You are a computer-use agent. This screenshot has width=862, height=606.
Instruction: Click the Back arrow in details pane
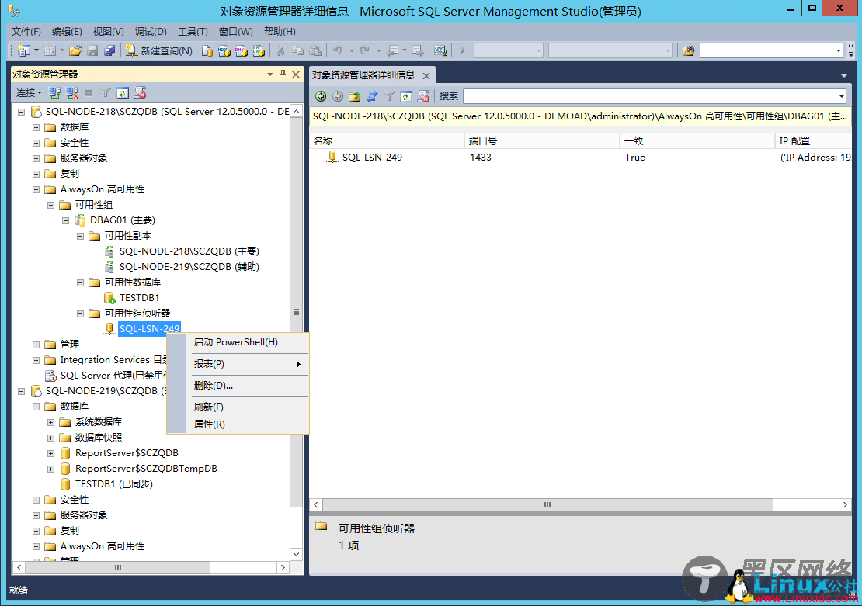tap(321, 96)
